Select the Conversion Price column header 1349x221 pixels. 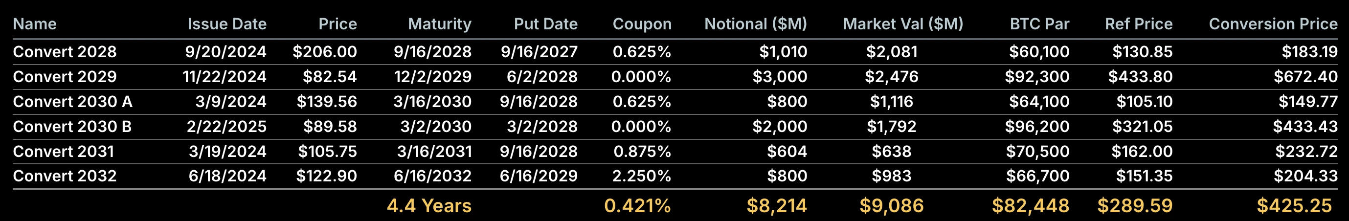(1273, 24)
